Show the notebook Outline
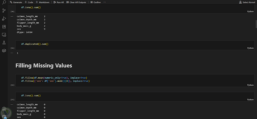Screen dimensions: 257x119 95,2
